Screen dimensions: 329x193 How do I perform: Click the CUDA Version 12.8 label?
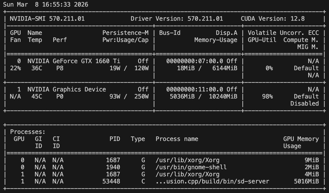[x=272, y=19]
